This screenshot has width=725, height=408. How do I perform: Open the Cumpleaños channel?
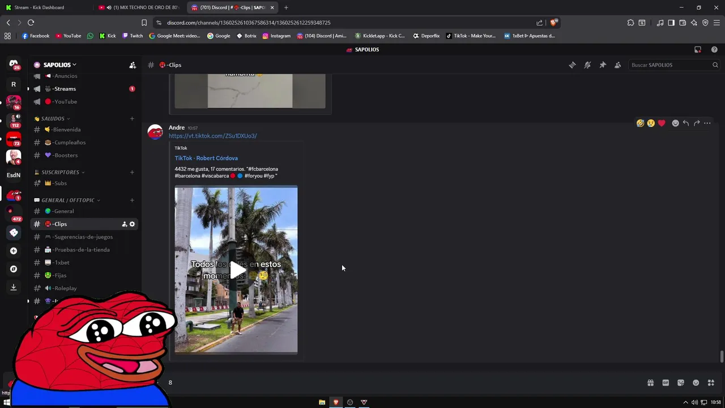pyautogui.click(x=84, y=143)
